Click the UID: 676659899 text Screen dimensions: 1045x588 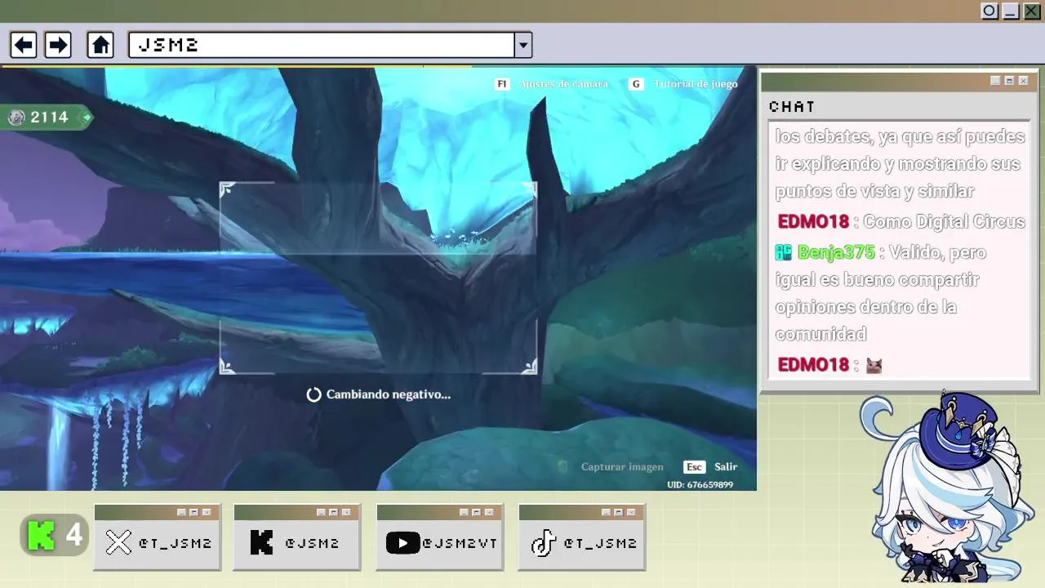coord(700,485)
